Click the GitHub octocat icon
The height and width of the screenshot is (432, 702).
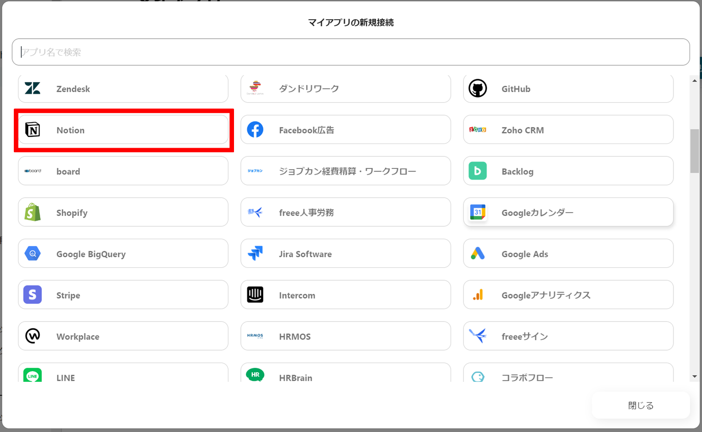tap(478, 88)
